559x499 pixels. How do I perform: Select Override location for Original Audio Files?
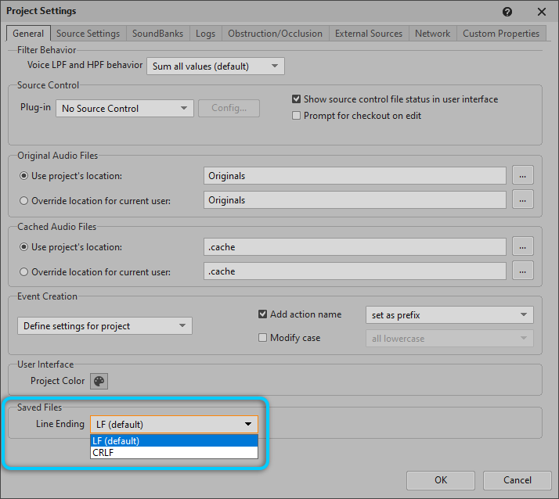(24, 201)
